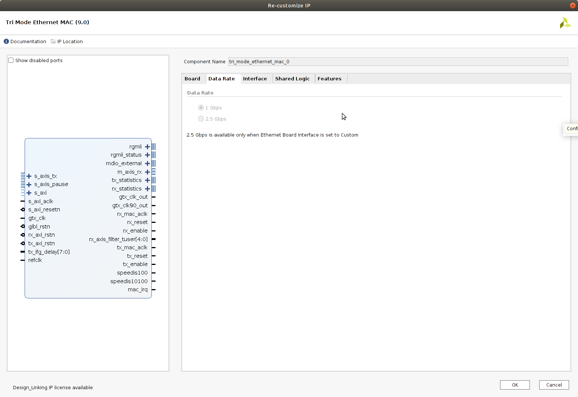The height and width of the screenshot is (397, 578).
Task: Edit the Component Name field
Action: [398, 61]
